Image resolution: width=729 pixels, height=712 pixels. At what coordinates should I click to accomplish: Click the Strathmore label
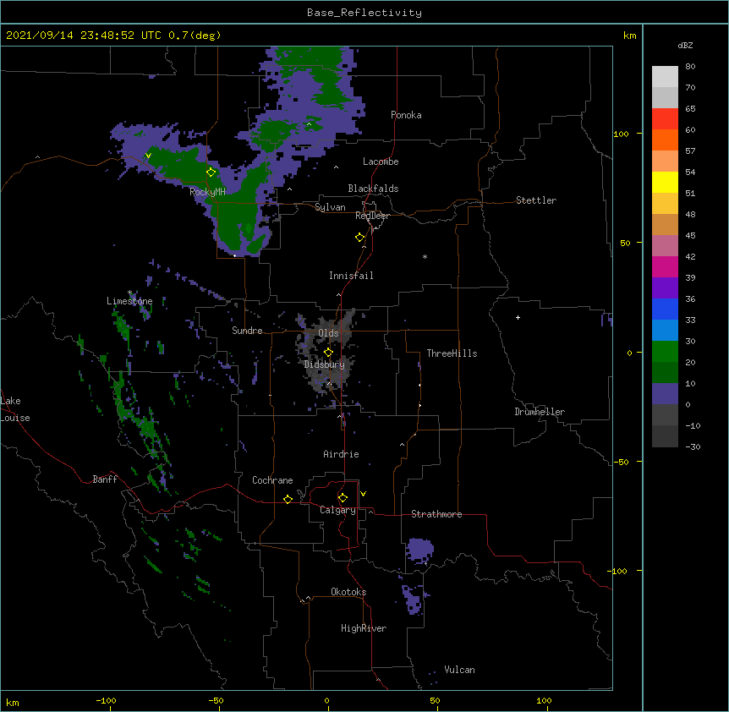pos(436,514)
